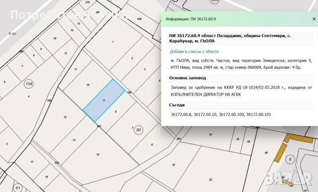The height and width of the screenshot is (192, 318).
Task: Click the circled block number 61
Action: pos(18,188)
